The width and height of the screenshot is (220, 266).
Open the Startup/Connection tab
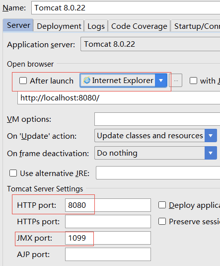click(x=196, y=26)
